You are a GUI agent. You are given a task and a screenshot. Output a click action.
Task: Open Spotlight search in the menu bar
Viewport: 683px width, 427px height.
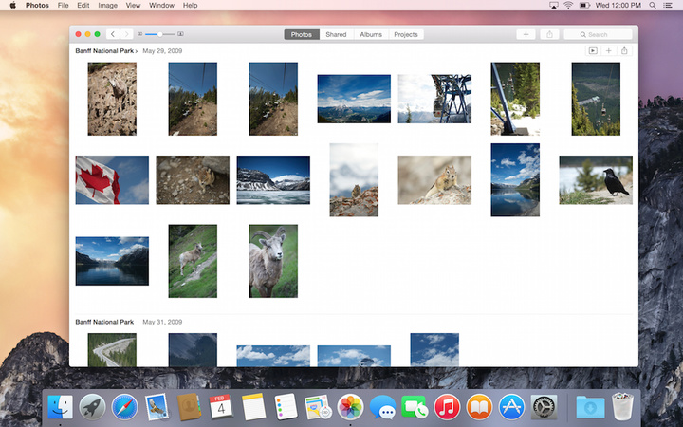pos(653,6)
